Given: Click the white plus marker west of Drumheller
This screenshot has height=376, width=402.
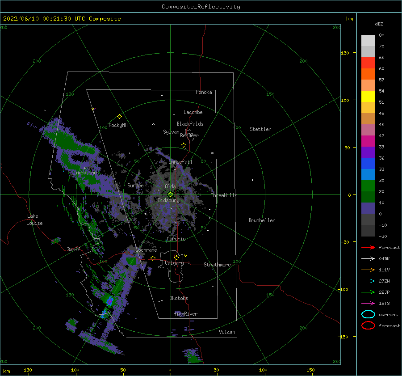Looking at the screenshot, I should coord(252,180).
